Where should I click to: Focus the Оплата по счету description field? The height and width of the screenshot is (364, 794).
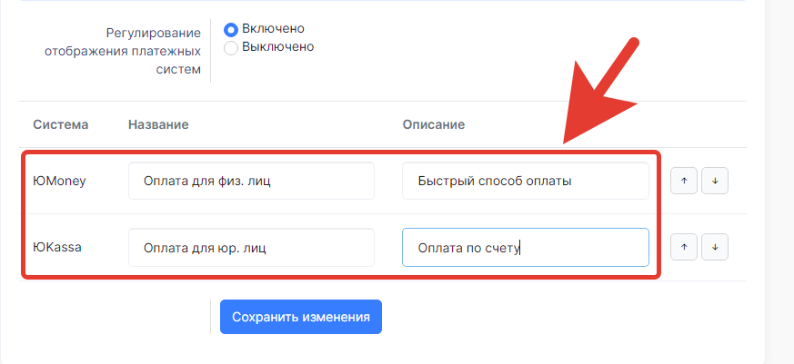click(526, 248)
